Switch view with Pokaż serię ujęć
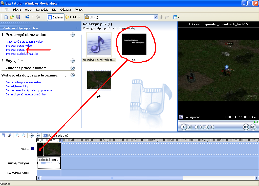Viewport: 259px width, 186px height. pos(55,136)
